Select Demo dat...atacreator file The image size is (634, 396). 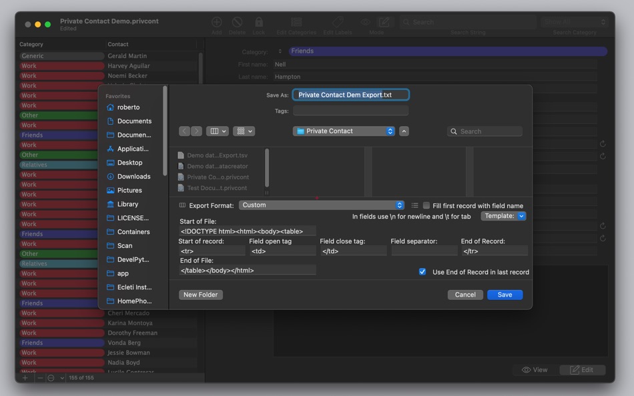coord(213,166)
